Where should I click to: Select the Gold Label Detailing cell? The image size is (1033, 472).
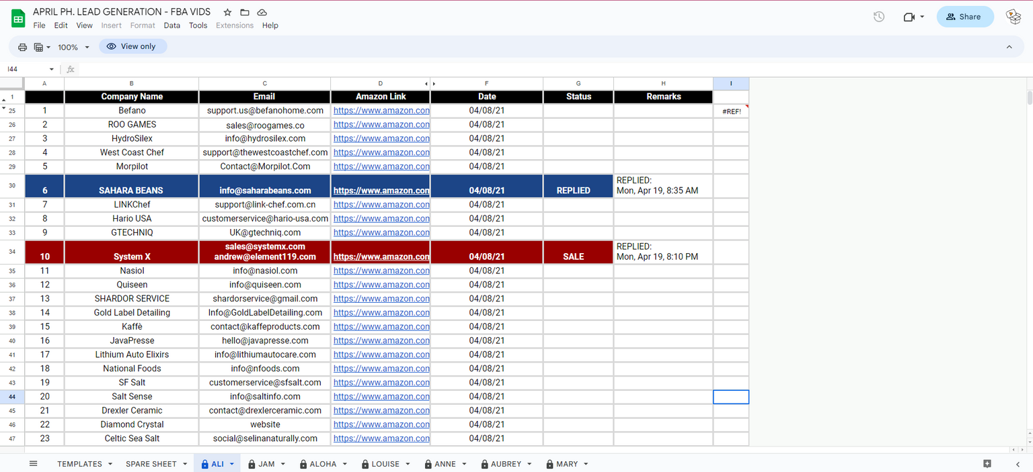coord(132,313)
